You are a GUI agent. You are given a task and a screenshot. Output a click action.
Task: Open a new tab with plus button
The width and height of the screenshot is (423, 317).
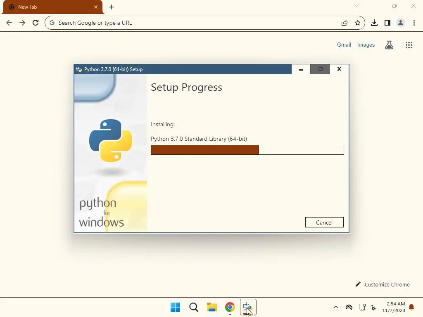pyautogui.click(x=112, y=7)
